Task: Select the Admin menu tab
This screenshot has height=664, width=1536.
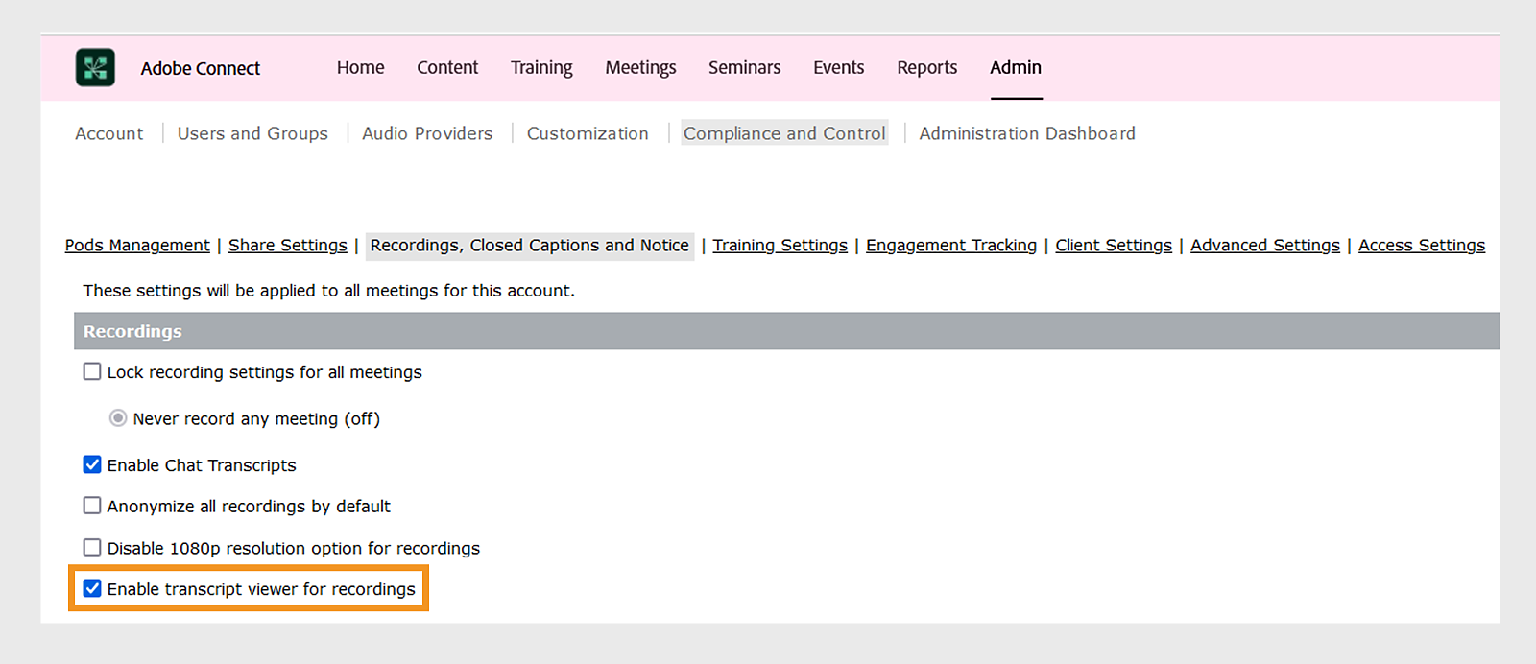Action: 1016,68
